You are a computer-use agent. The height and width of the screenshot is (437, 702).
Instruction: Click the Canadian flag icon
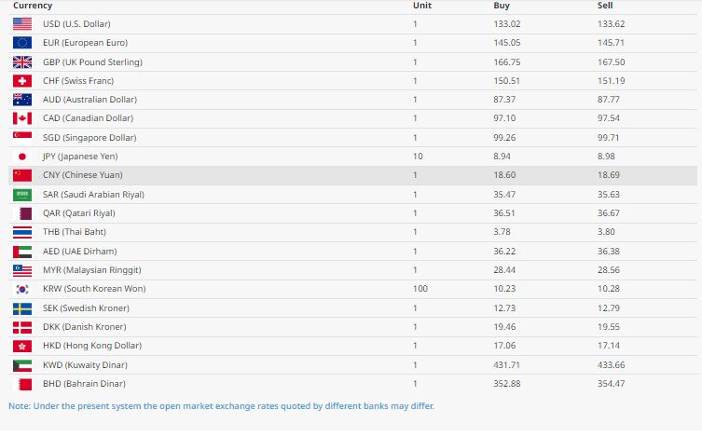pyautogui.click(x=23, y=118)
